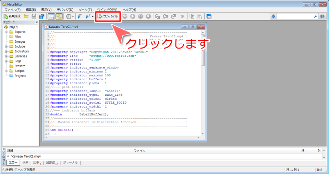Click the stop debugging icon
Screen dimensions: 329x174
[x=148, y=16]
